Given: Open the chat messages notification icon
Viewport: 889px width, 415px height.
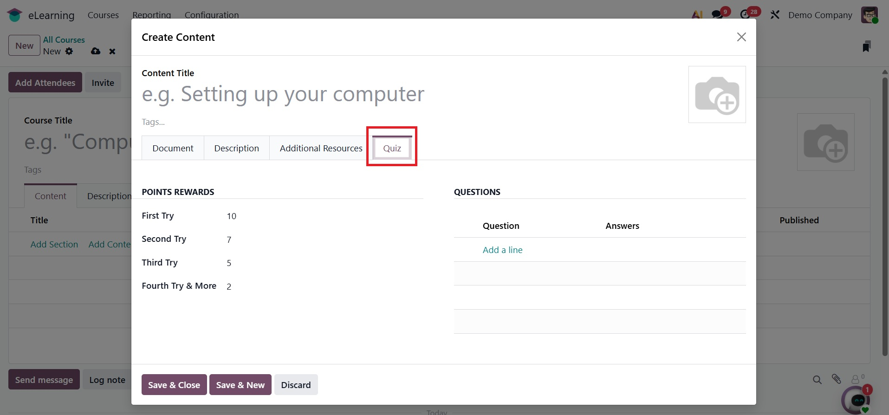Looking at the screenshot, I should 718,14.
